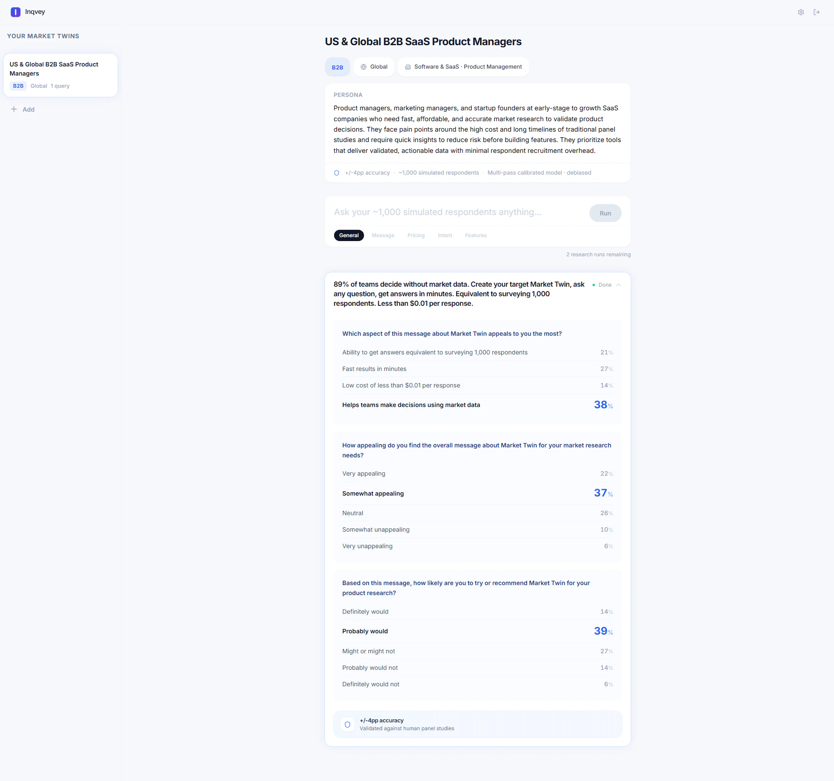Focus the ask respondents input field

(456, 212)
